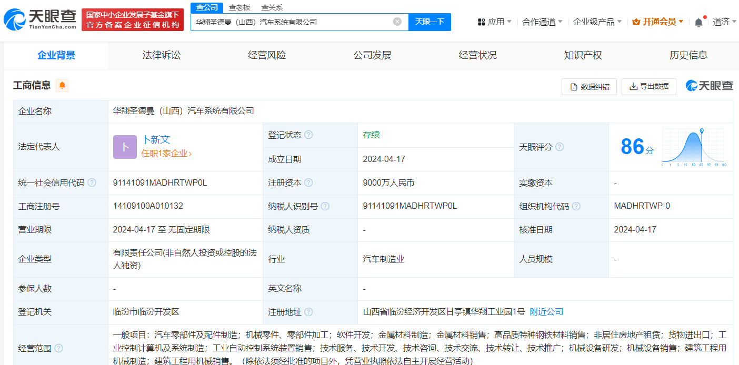Click the orange alert bell beside 工商信息

pos(62,85)
